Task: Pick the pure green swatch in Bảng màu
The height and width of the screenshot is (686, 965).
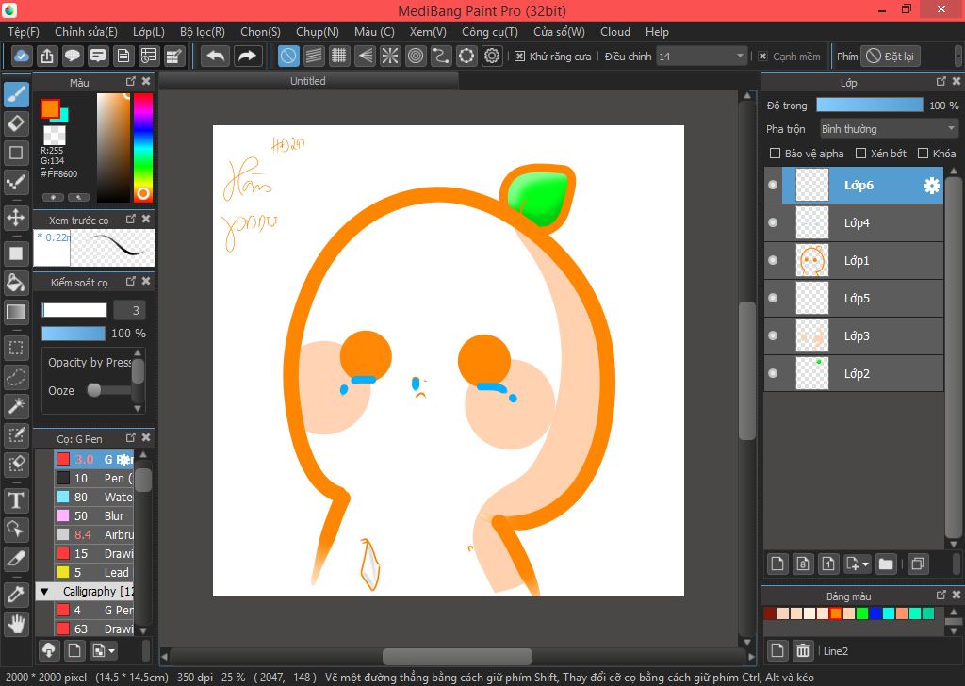Action: (861, 613)
